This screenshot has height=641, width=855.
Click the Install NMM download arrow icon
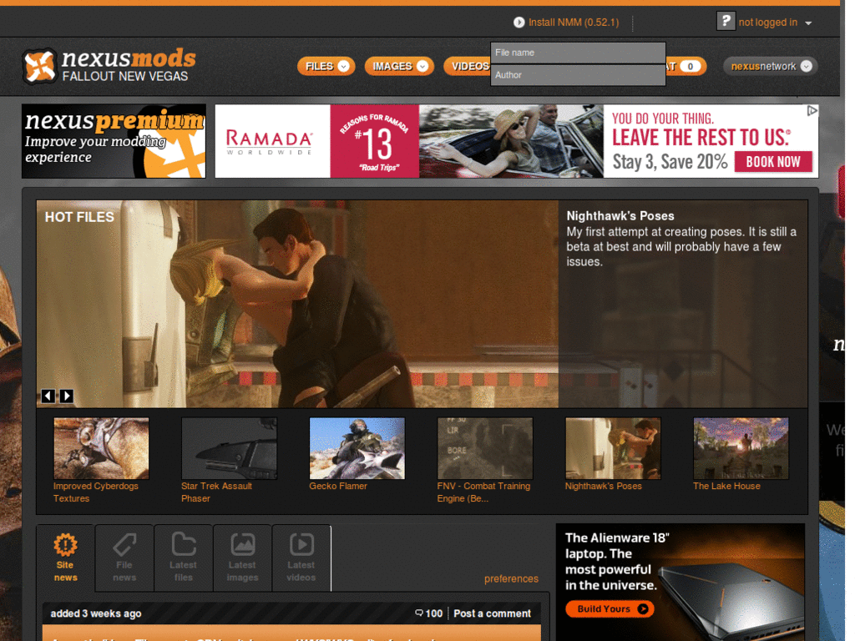click(x=519, y=23)
